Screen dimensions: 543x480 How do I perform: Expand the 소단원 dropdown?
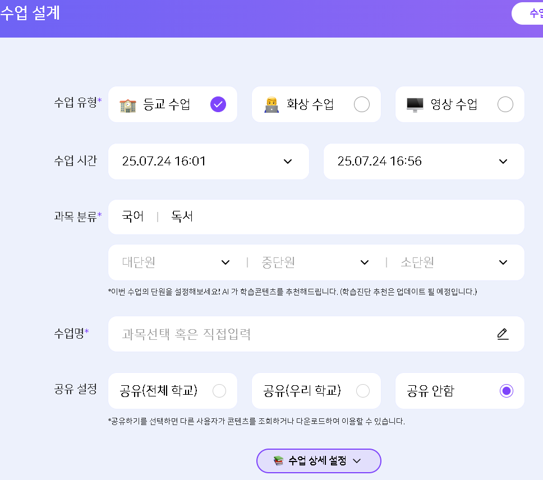click(454, 262)
